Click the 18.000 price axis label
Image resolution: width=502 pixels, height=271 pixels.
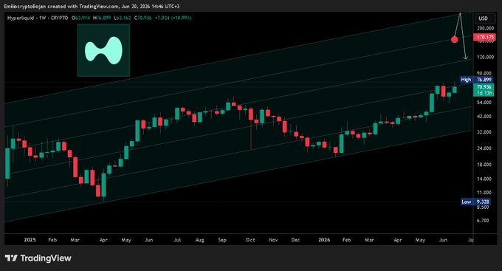[x=484, y=165]
